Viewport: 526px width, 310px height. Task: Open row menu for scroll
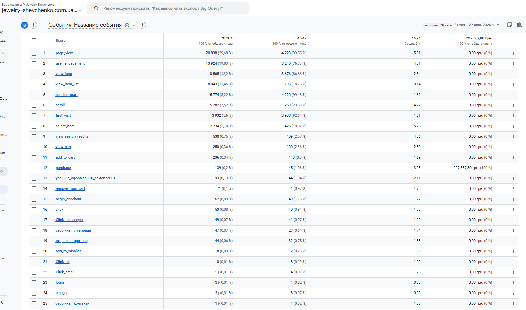[x=514, y=105]
